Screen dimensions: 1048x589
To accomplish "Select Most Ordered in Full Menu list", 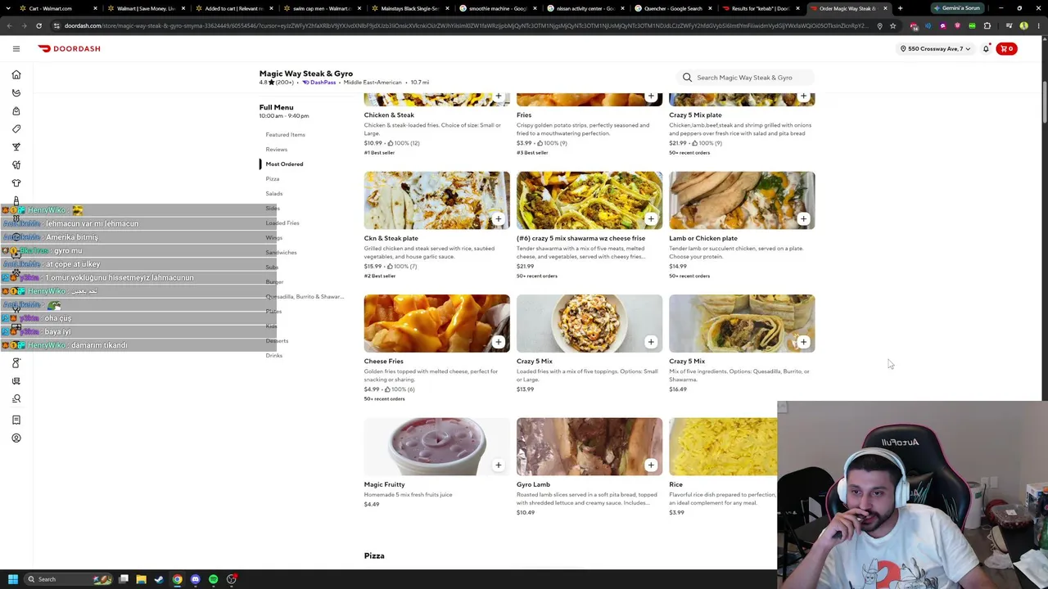I will 284,164.
